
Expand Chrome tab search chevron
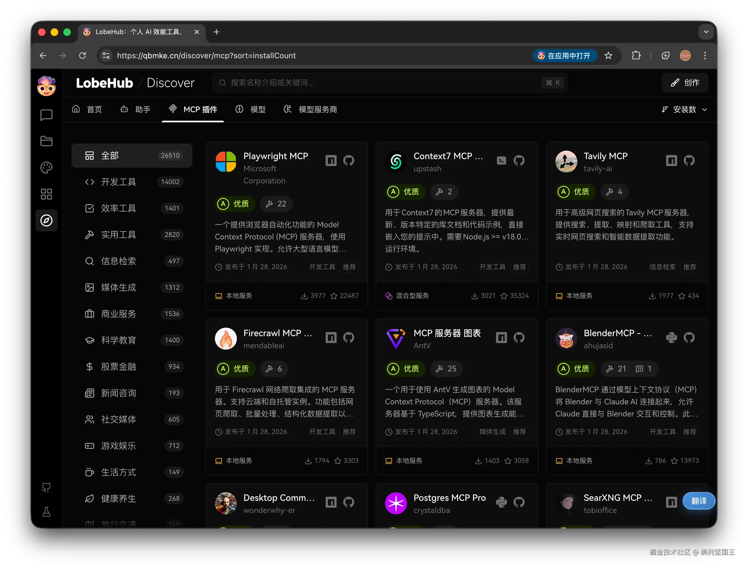(x=706, y=32)
